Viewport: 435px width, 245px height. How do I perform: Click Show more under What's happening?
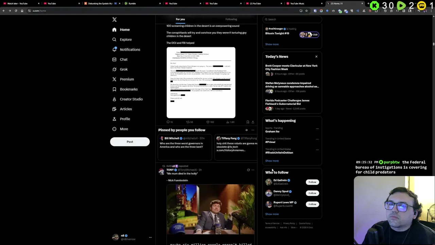click(x=272, y=161)
